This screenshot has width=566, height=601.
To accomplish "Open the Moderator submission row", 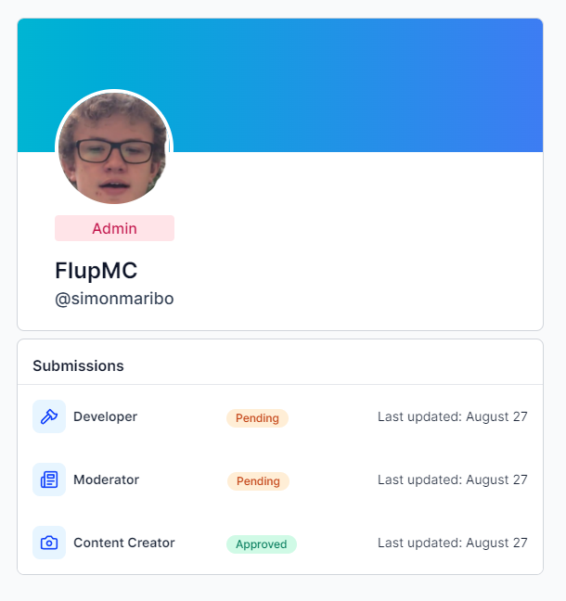I will (280, 480).
